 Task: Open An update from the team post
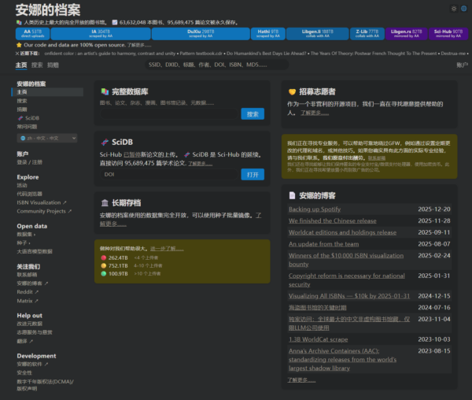(323, 244)
